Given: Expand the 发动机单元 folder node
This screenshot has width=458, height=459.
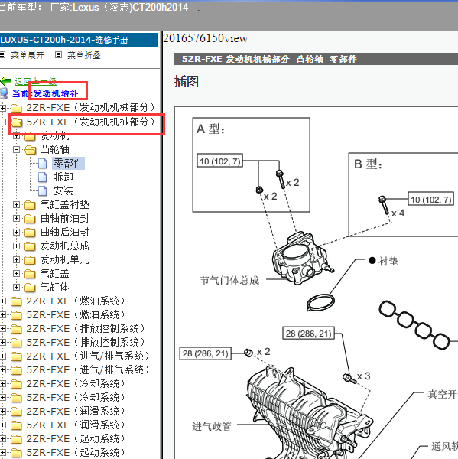Looking at the screenshot, I should 16,259.
